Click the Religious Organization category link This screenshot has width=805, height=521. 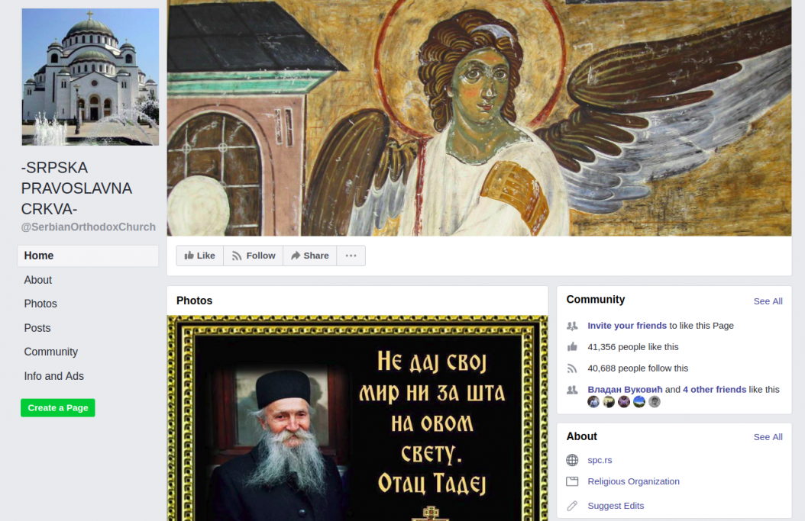[633, 481]
